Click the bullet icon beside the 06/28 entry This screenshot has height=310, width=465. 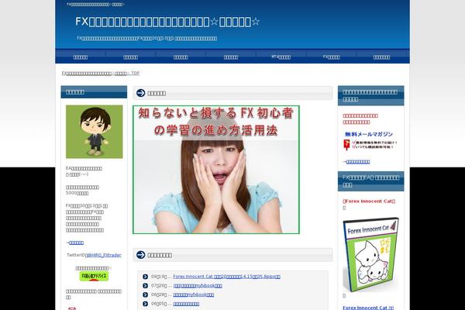146,294
